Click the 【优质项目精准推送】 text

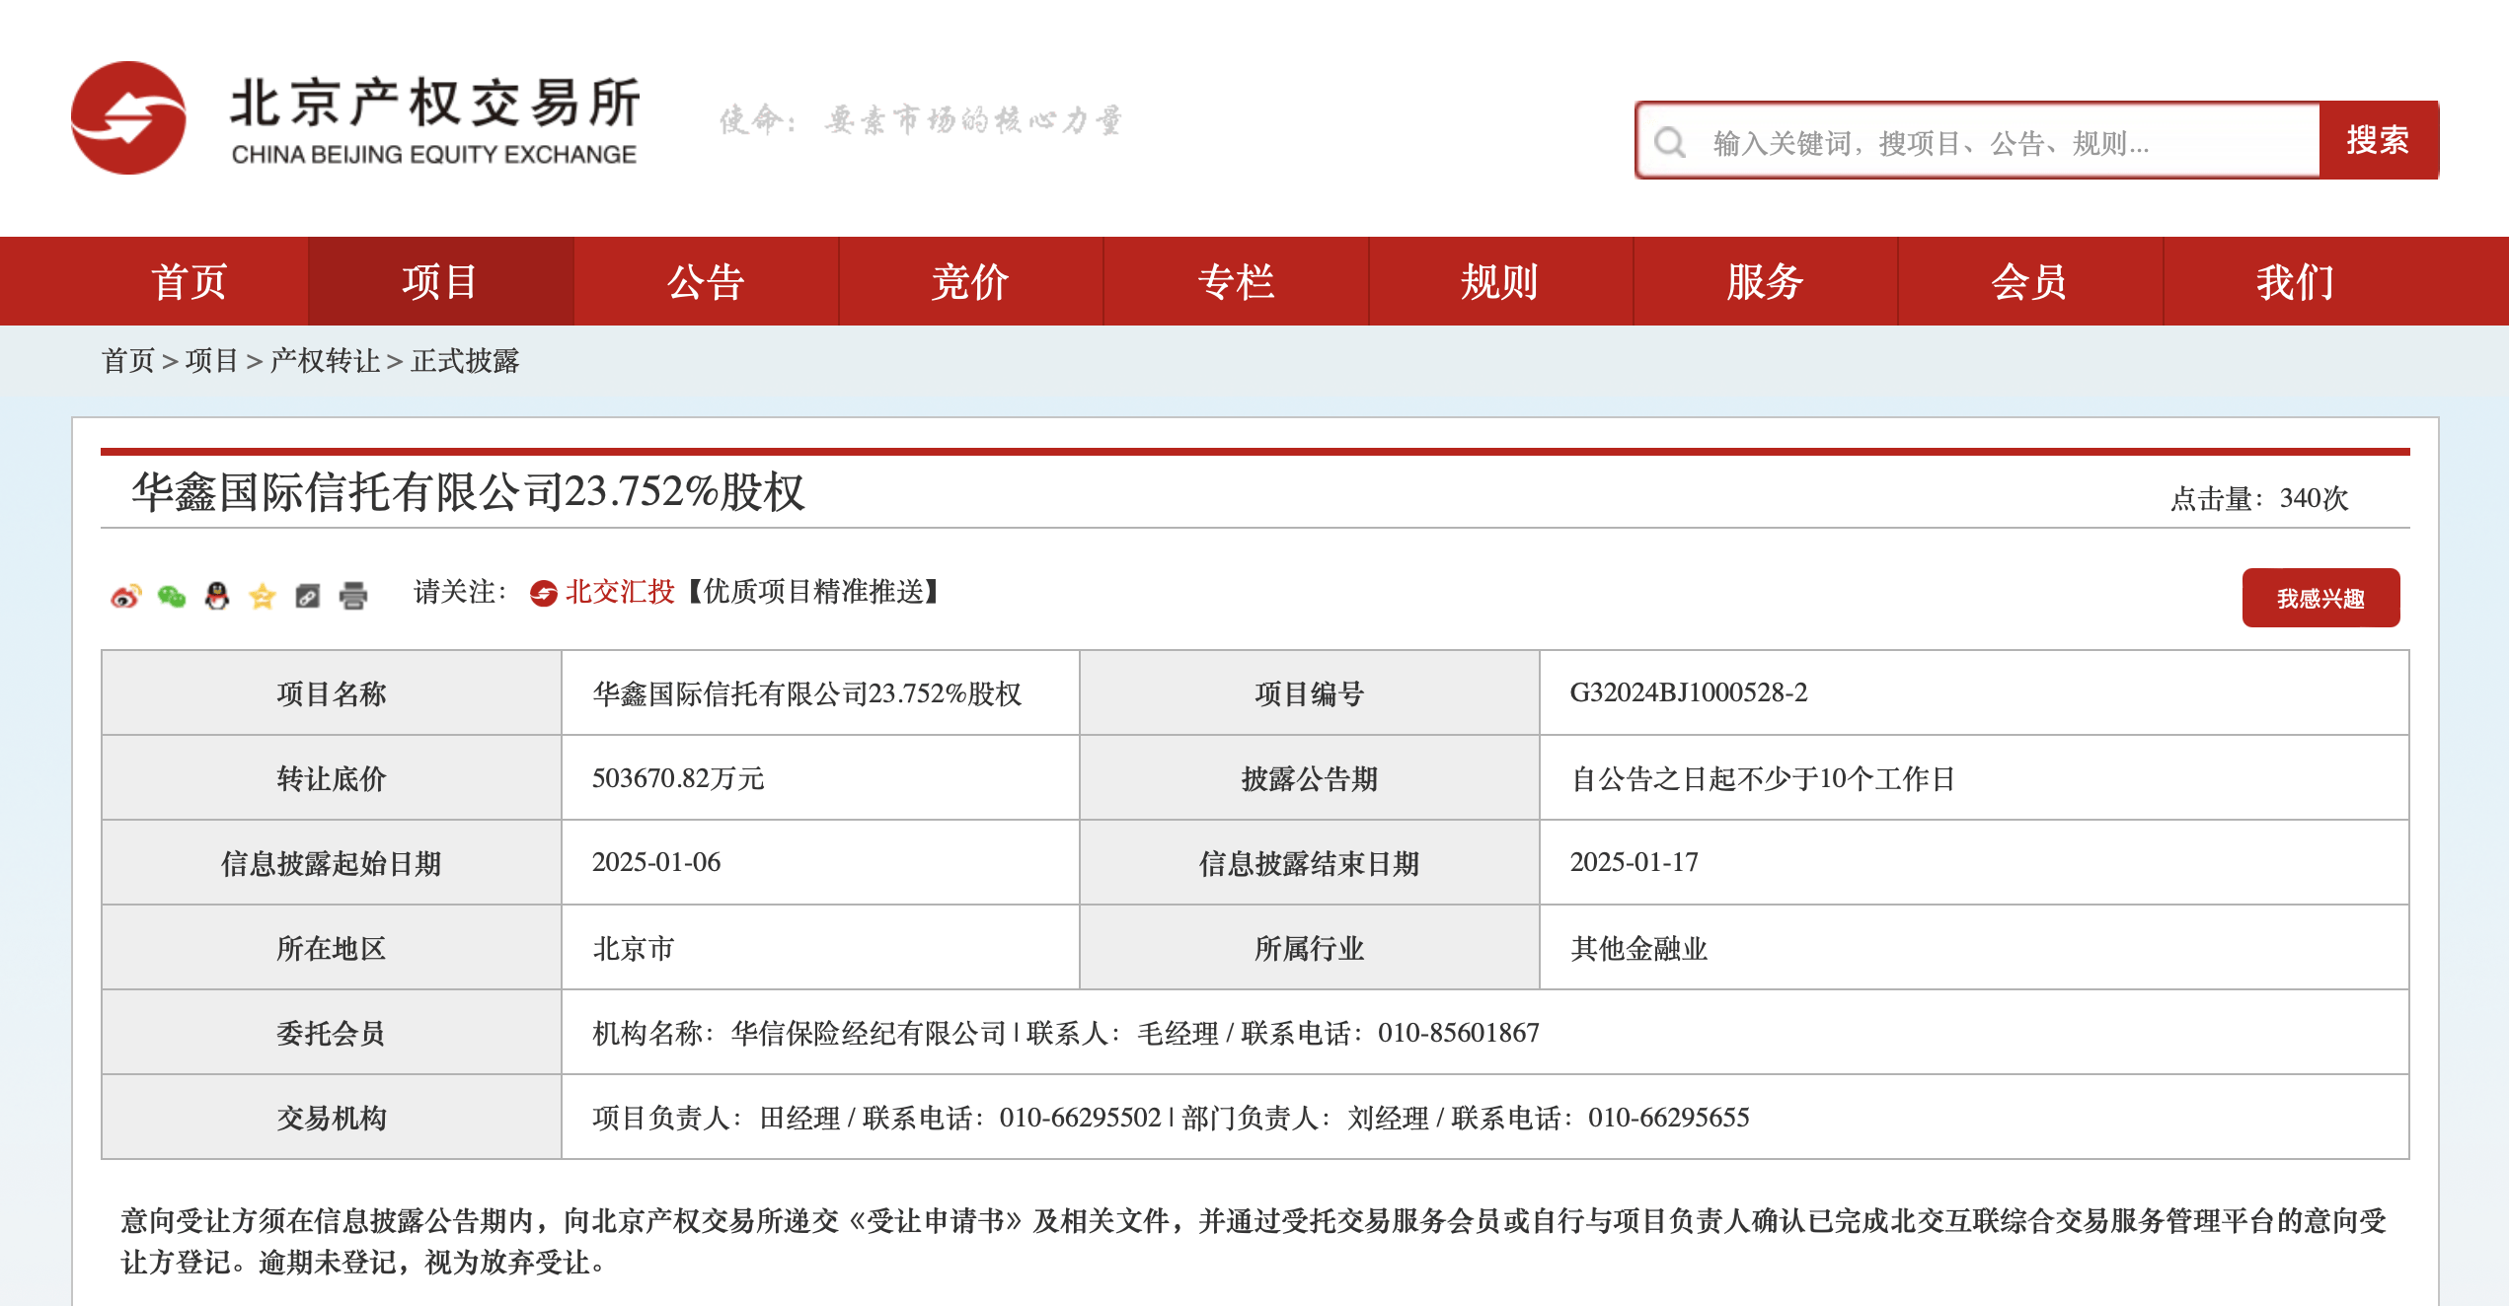click(x=813, y=592)
